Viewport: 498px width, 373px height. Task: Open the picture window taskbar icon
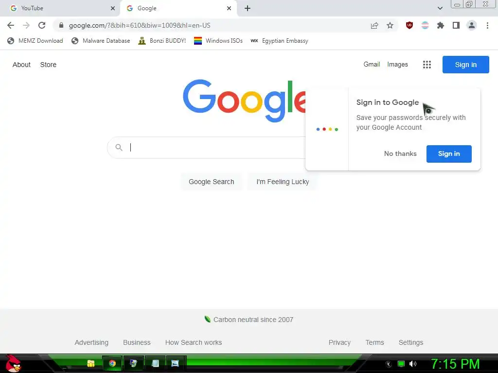click(175, 363)
